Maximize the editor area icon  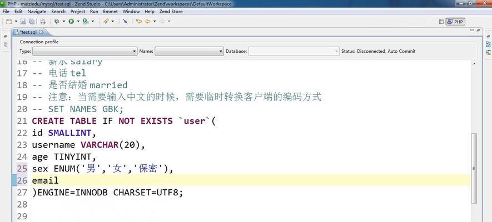pos(478,31)
